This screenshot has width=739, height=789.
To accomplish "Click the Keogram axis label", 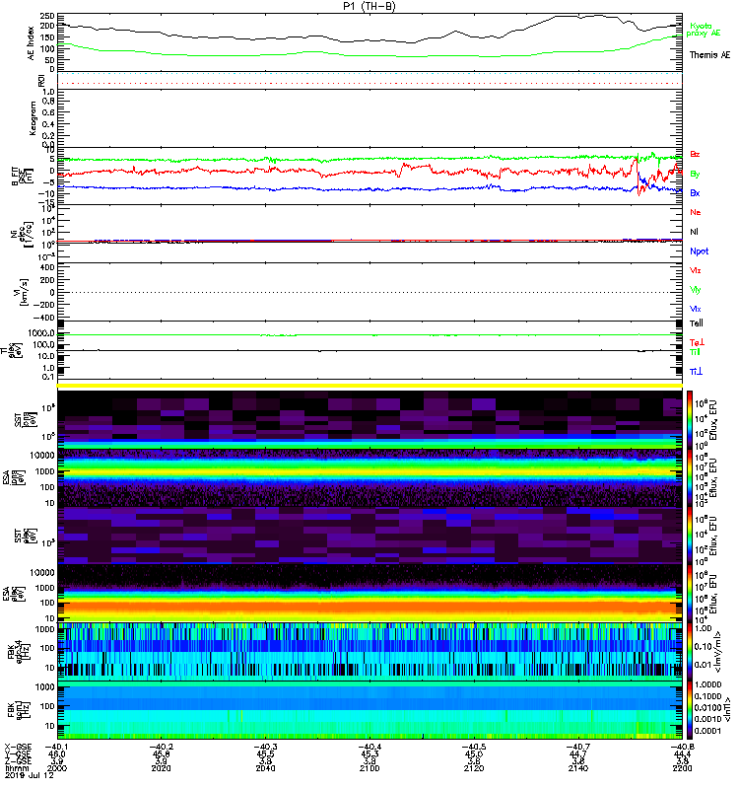I will tap(33, 118).
